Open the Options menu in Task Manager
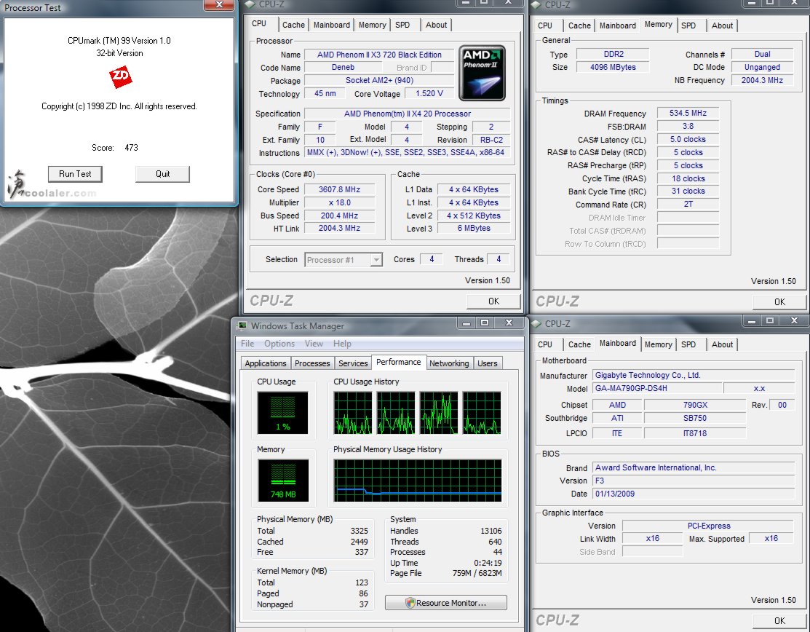Screen dimensions: 810x632 click(x=279, y=344)
